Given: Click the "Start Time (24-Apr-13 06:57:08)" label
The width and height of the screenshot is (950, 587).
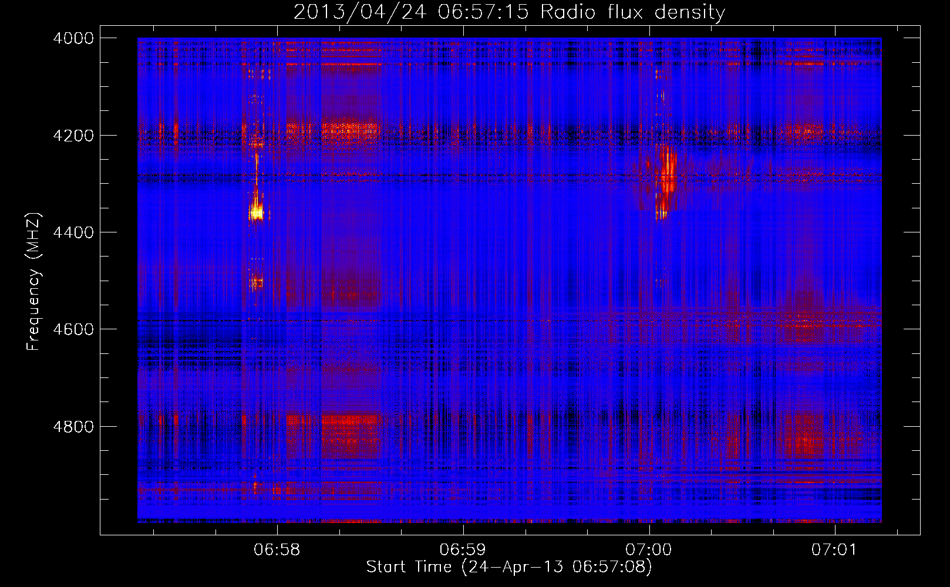Looking at the screenshot, I should click(x=509, y=567).
